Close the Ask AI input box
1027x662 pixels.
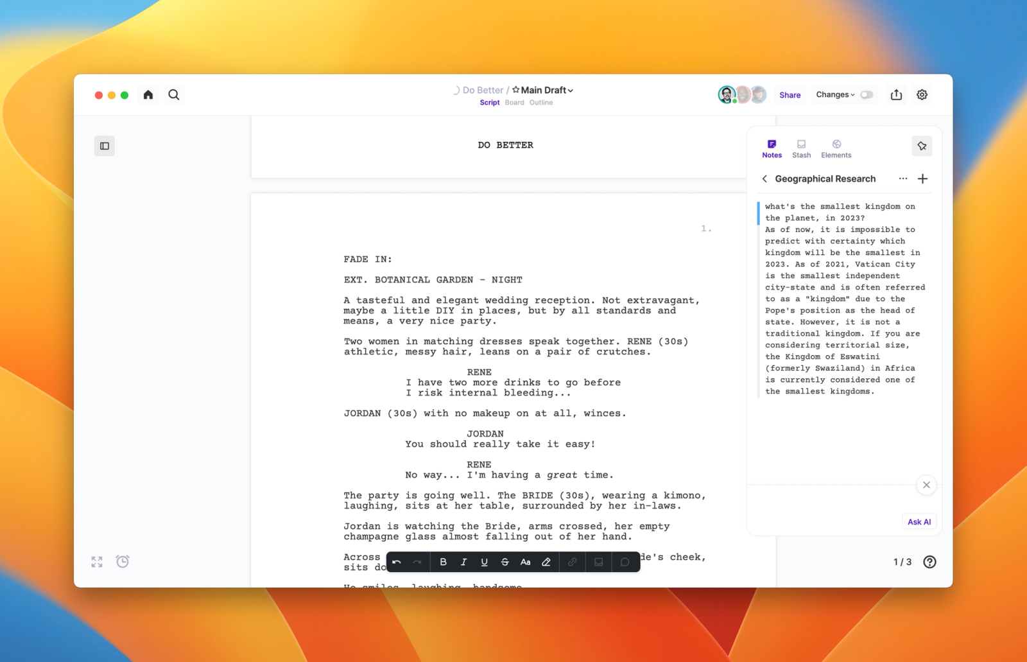point(926,485)
